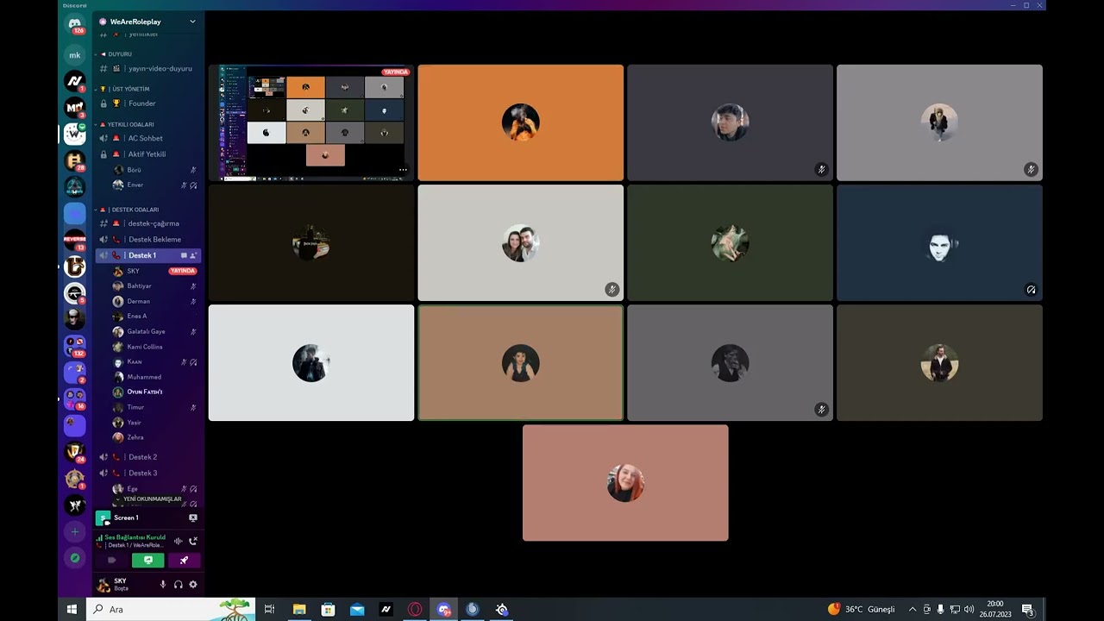Viewport: 1104px width, 621px height.
Task: Open Windows Start menu
Action: (x=72, y=609)
